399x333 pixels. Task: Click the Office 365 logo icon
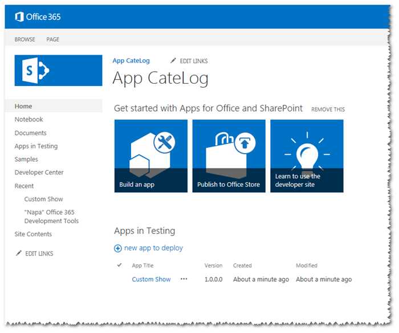coord(19,17)
